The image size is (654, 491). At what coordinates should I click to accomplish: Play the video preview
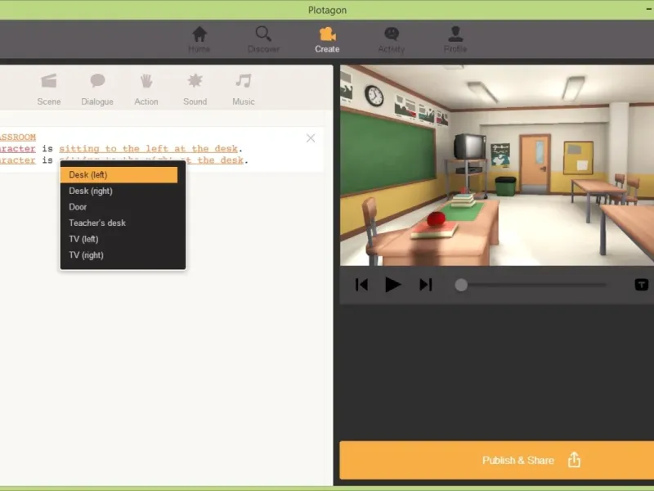[392, 285]
